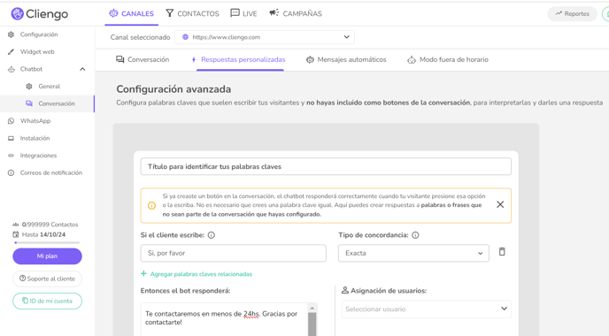Screen dimensions: 609x336
Task: Dismiss the yellow information notice
Action: (x=500, y=204)
